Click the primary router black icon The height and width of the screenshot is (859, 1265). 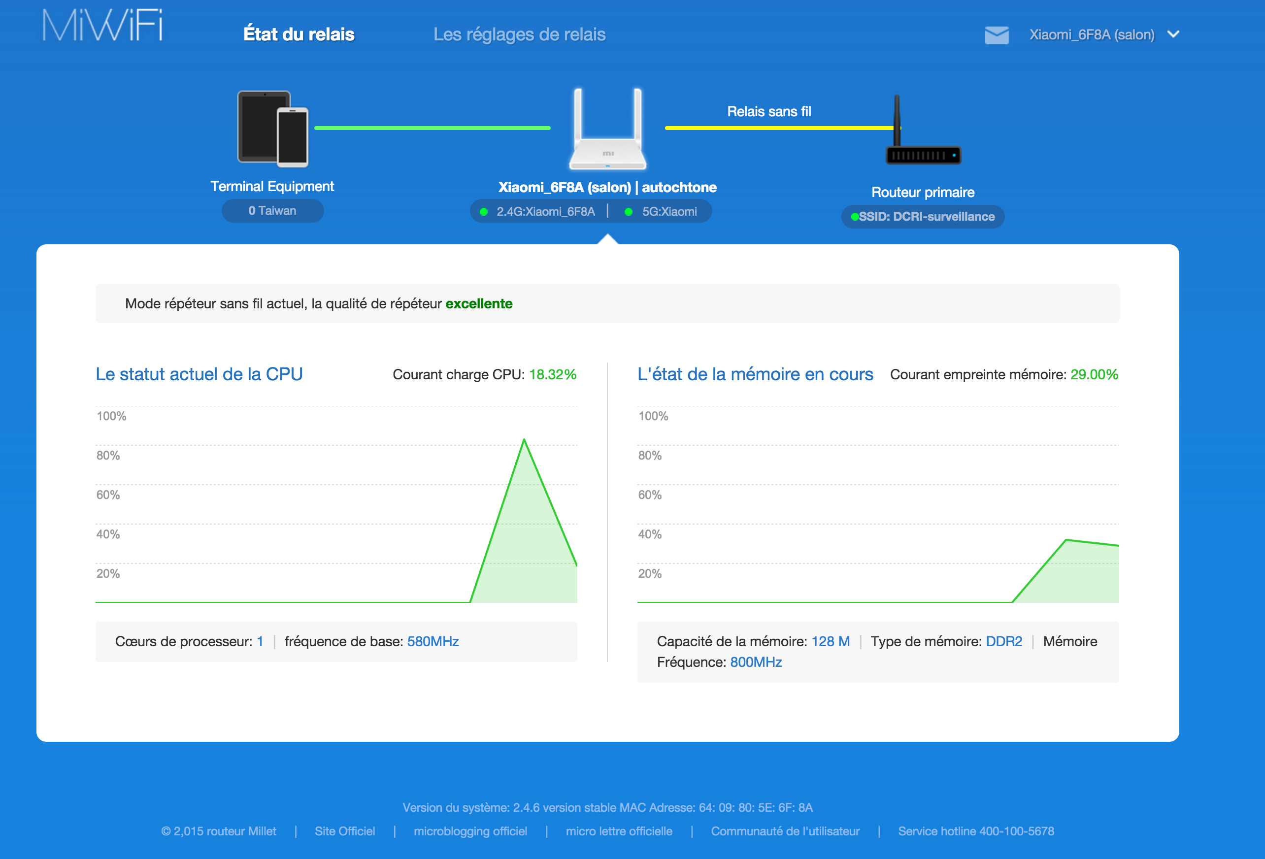(x=923, y=131)
